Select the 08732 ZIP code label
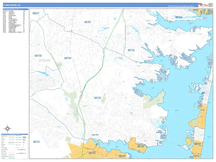 coord(141,146)
